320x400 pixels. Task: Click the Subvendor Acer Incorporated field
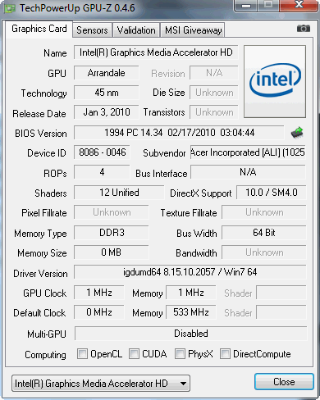tap(248, 152)
